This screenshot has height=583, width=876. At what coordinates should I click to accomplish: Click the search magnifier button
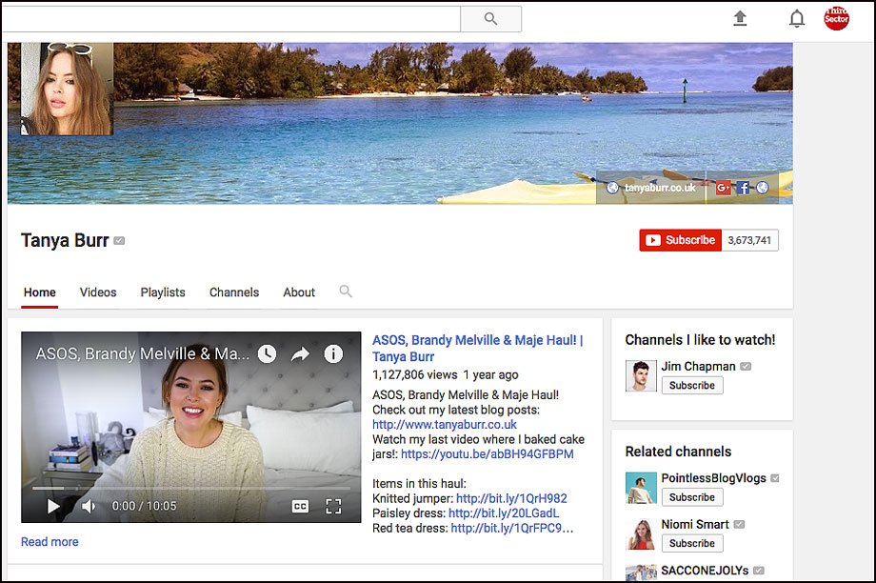coord(490,19)
